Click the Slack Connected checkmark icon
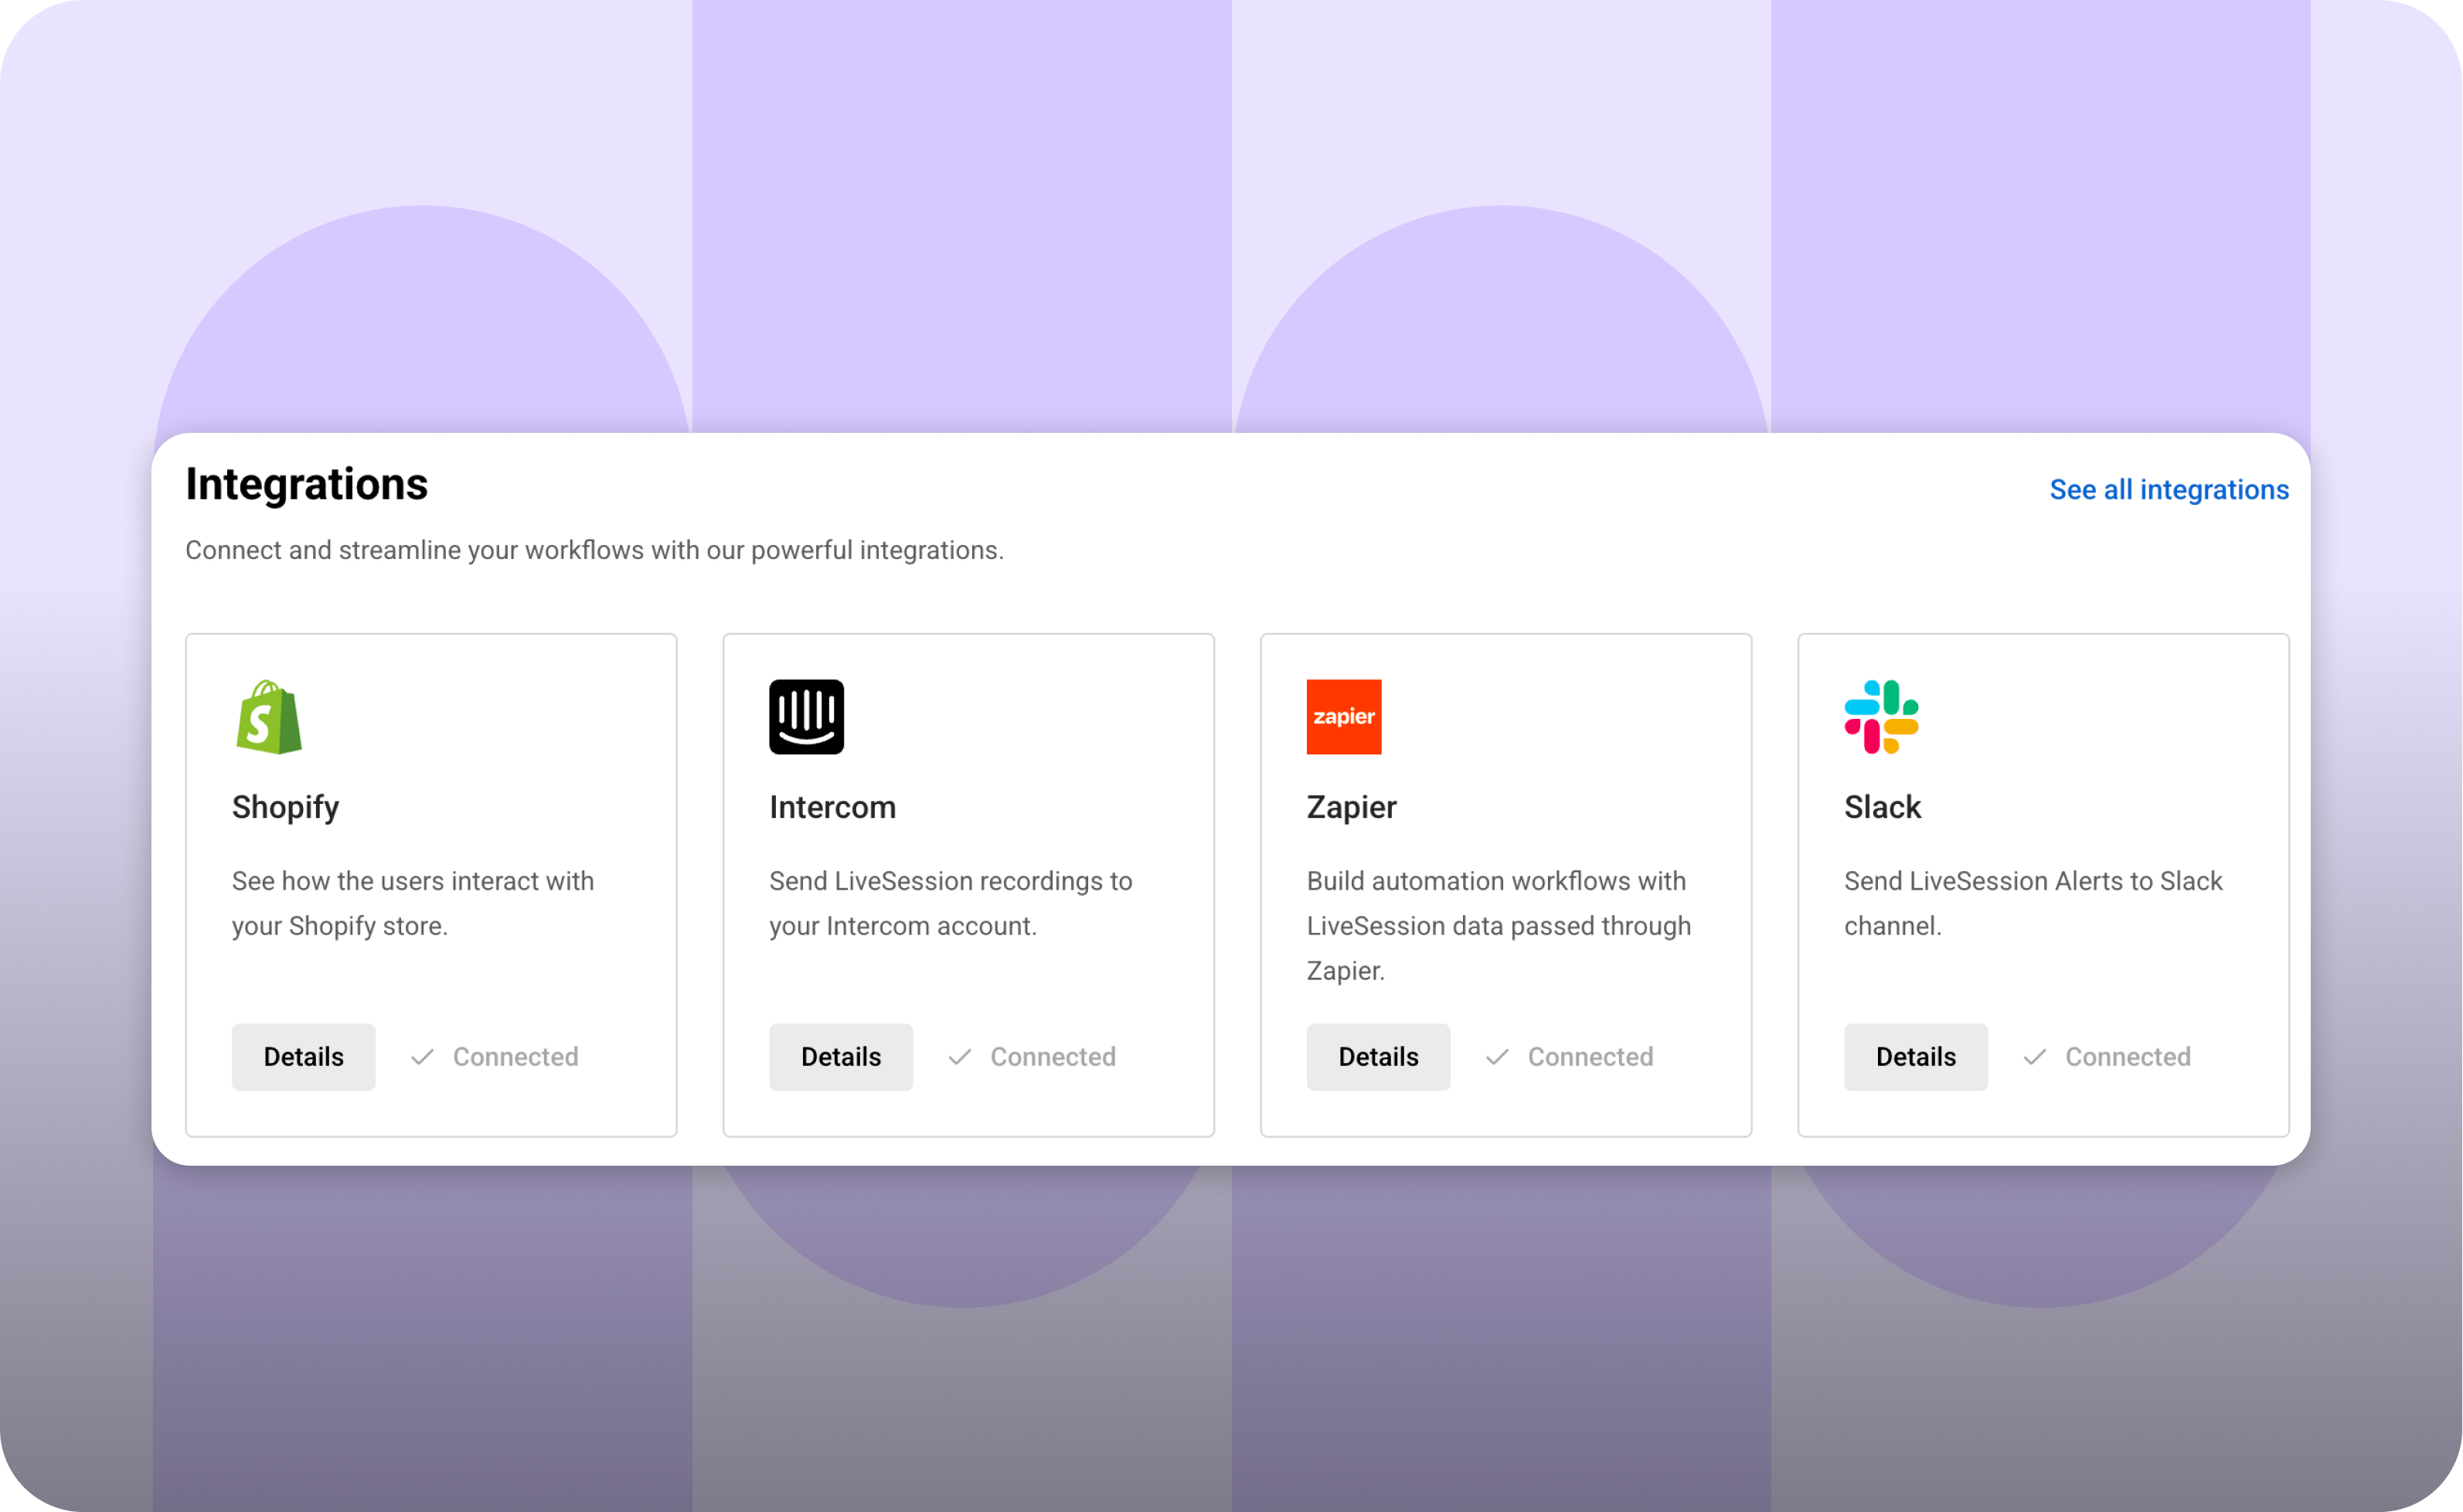 [x=2033, y=1057]
